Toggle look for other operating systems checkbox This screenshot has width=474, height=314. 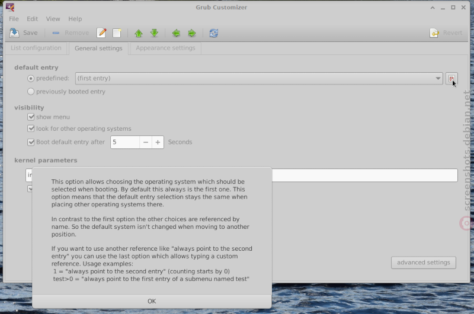tap(31, 128)
